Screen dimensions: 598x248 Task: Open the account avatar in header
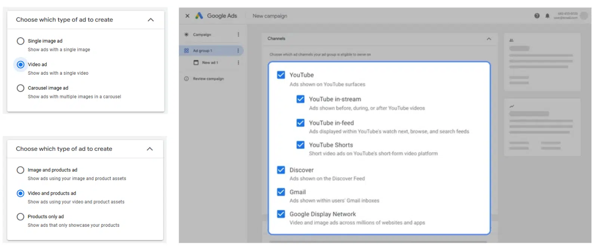pos(584,16)
